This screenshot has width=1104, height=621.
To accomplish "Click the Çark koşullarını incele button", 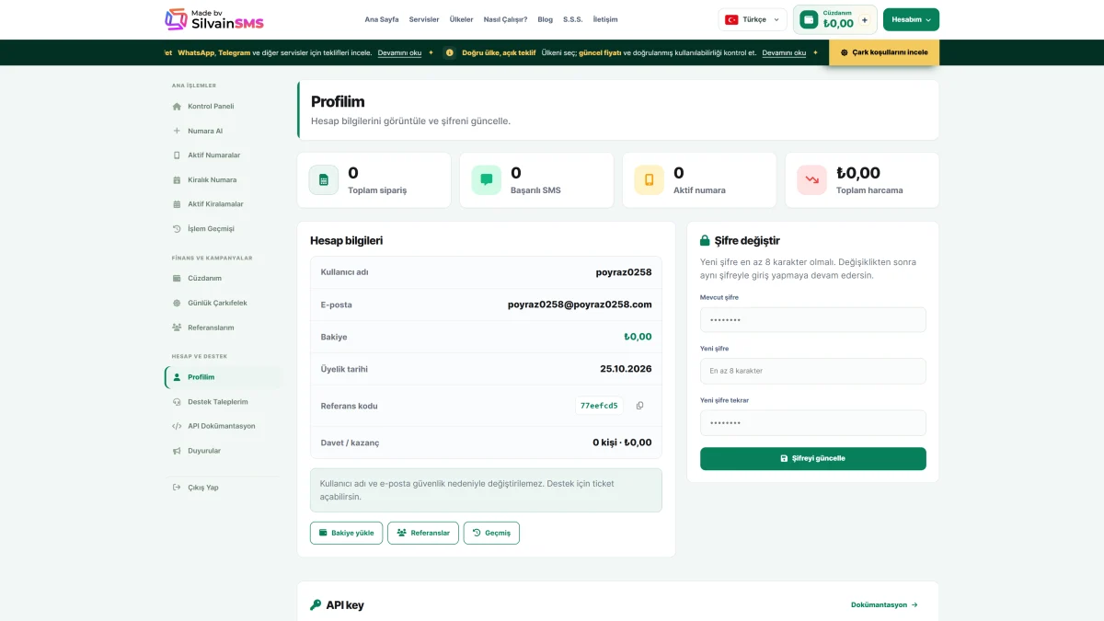I will click(884, 52).
